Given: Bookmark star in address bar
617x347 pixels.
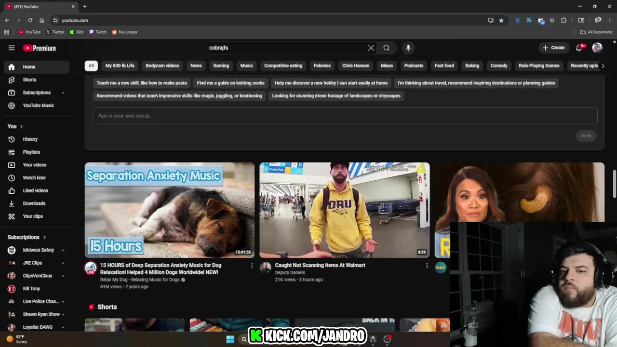Looking at the screenshot, I should [501, 20].
